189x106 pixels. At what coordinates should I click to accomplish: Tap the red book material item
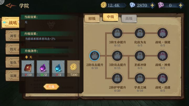tap(28, 69)
